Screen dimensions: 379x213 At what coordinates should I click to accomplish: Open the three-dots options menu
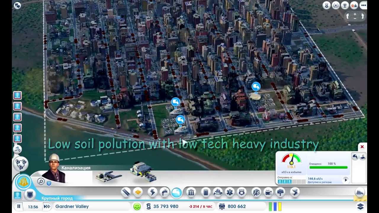(x=363, y=5)
